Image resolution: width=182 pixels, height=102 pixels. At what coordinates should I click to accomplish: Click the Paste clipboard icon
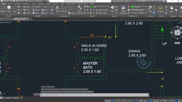[171, 9]
